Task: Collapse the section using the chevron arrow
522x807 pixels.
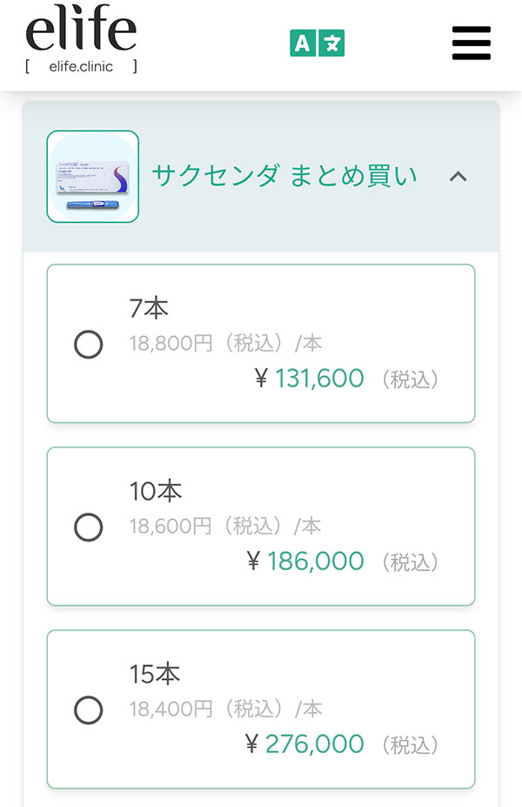Action: (x=458, y=177)
